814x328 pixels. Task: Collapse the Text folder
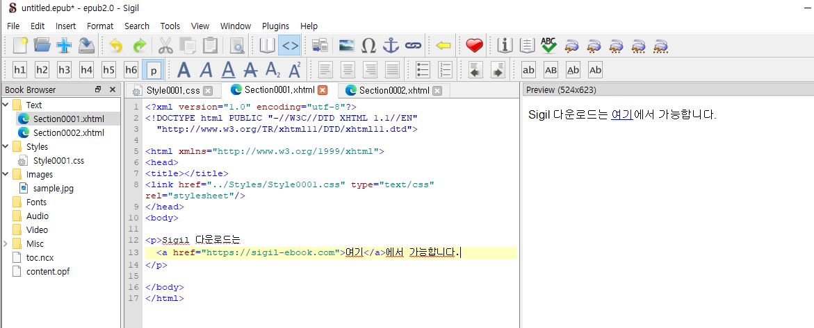[5, 105]
